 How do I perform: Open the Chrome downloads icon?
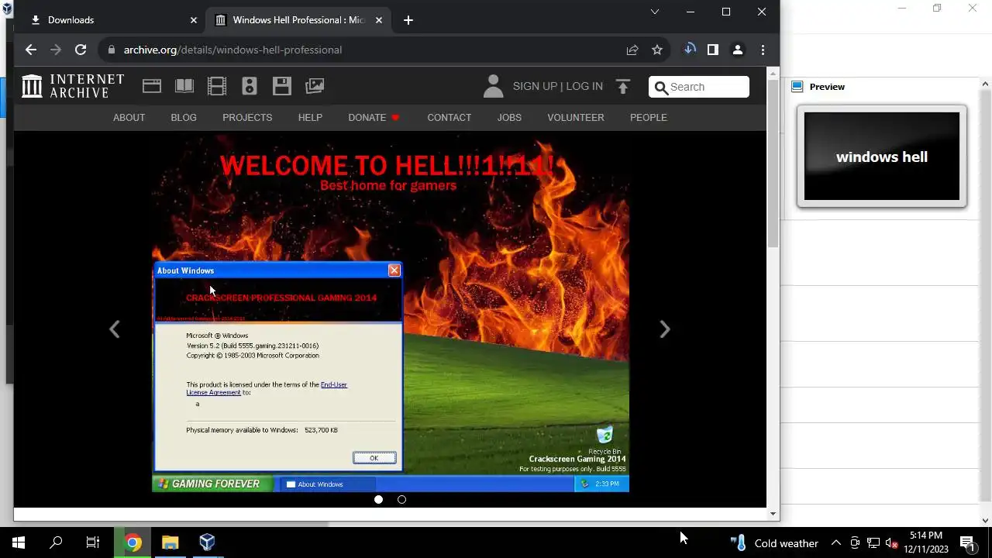[x=690, y=50]
